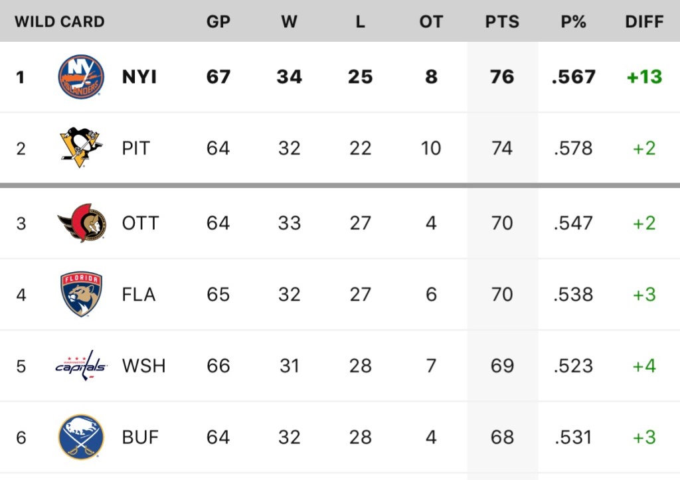This screenshot has height=480, width=680.
Task: Tap the Ottawa Senators logo
Action: (81, 223)
